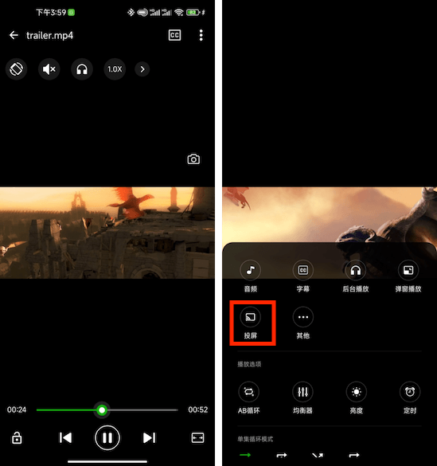Tap the Wi-Fi status bar icon

click(x=179, y=13)
